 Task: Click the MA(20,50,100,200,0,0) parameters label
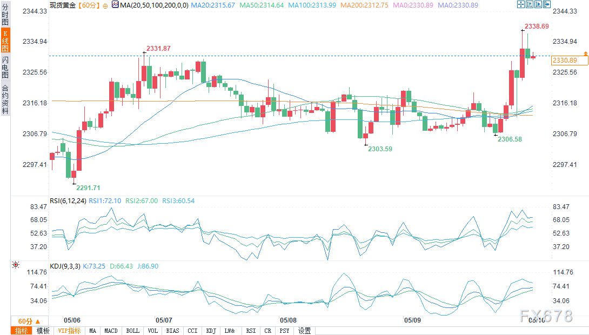click(x=155, y=5)
